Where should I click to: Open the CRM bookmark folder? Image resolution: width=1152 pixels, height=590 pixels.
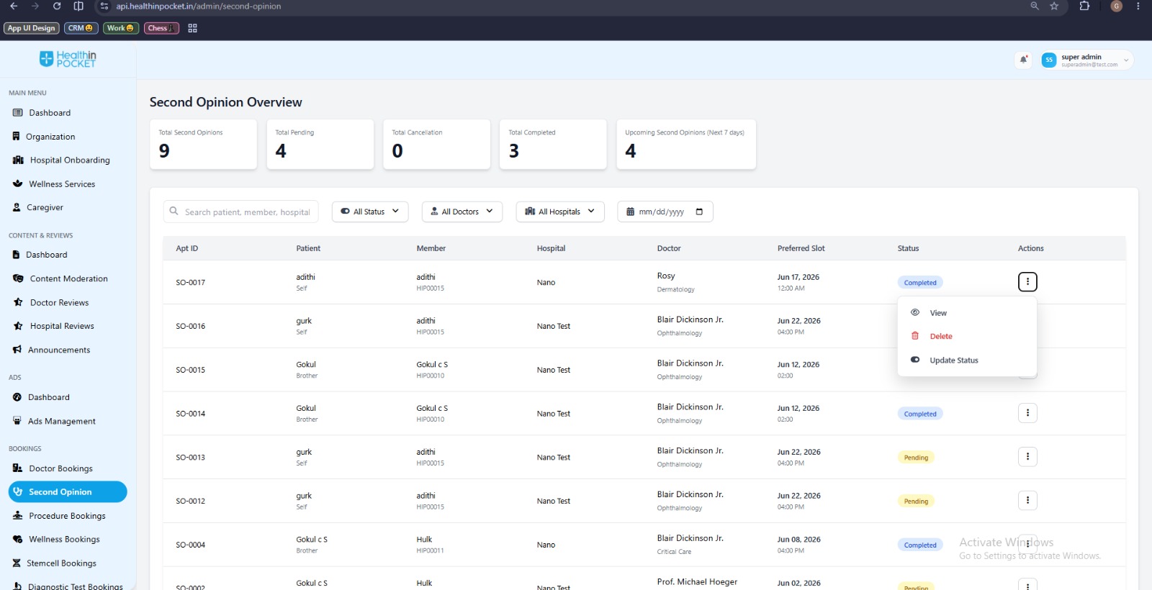tap(81, 28)
